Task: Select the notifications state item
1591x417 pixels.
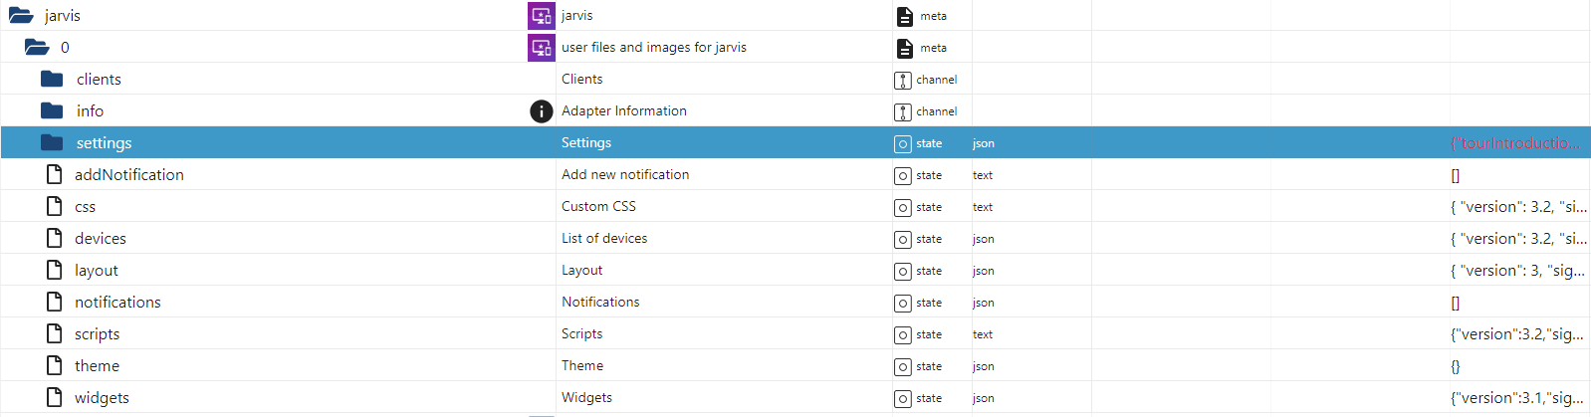Action: [x=117, y=303]
